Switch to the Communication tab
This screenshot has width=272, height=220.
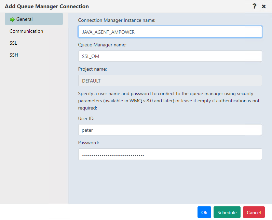pos(26,31)
